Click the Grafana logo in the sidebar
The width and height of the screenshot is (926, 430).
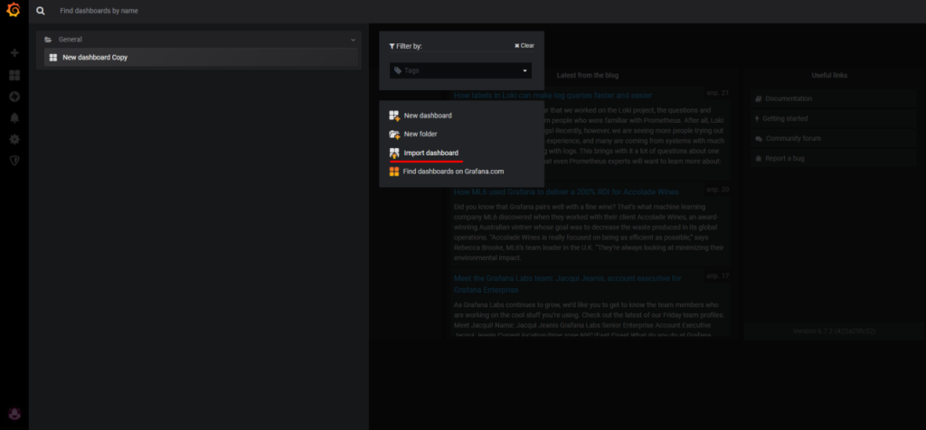(14, 12)
